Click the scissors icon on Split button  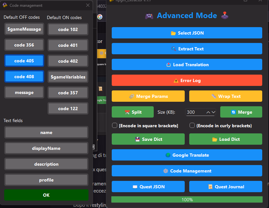[127, 112]
